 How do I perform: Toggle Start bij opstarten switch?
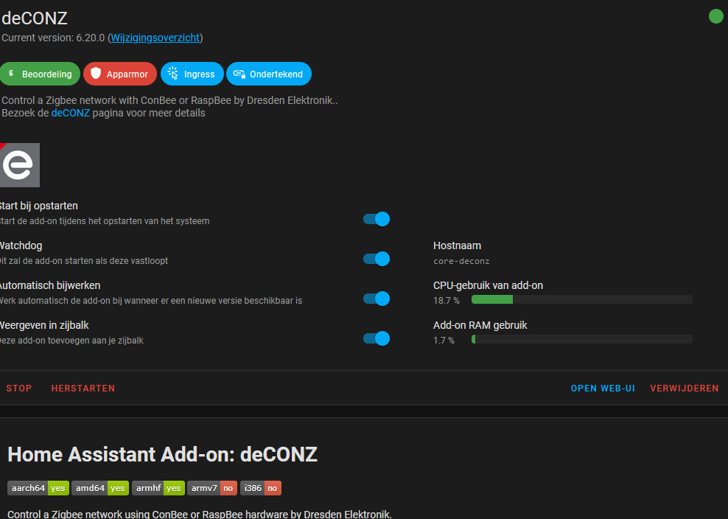377,219
